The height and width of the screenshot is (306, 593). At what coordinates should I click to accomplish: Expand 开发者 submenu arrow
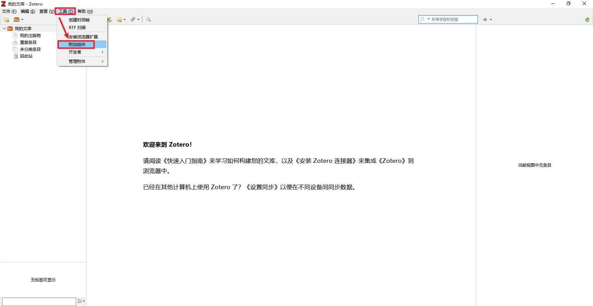pyautogui.click(x=103, y=52)
